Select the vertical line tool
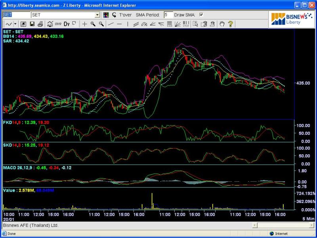 128,24
